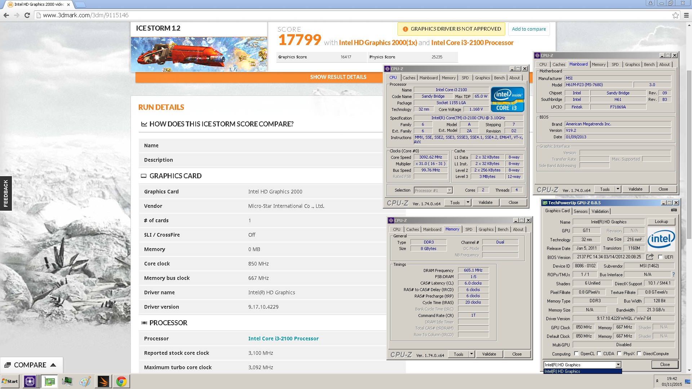This screenshot has width=692, height=389.
Task: Show hidden system tray icons
Action: click(x=657, y=381)
